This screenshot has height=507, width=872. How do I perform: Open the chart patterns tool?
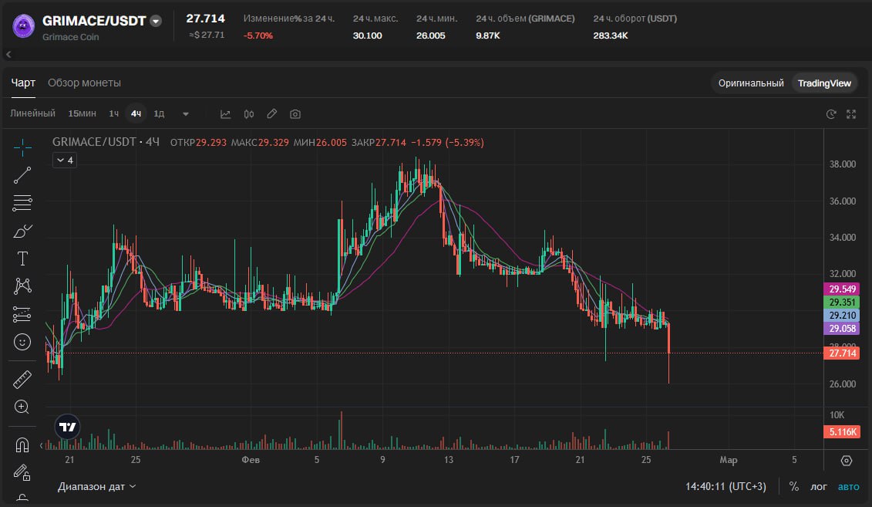click(x=22, y=286)
